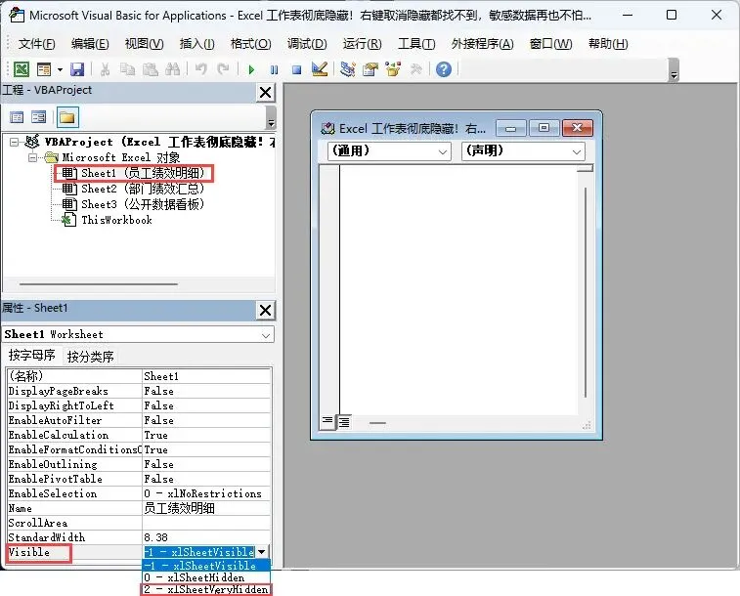Open 编辑(E) menu
Image resolution: width=740 pixels, height=596 pixels.
(x=90, y=44)
